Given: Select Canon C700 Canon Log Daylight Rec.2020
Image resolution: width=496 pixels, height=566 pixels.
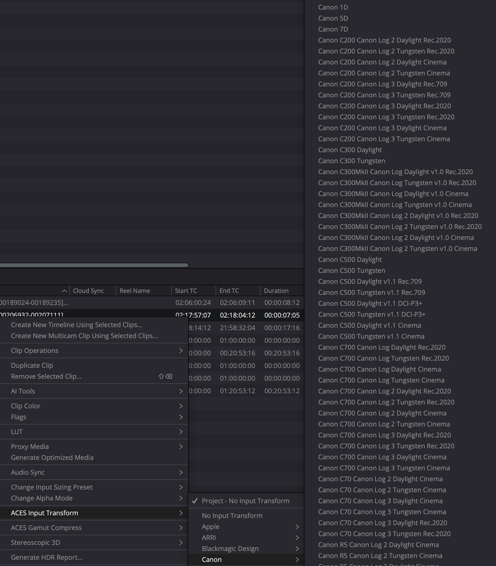Looking at the screenshot, I should point(382,347).
